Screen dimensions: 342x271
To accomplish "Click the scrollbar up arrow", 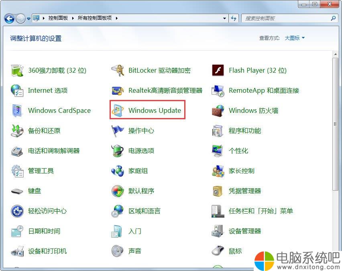I will [x=335, y=54].
